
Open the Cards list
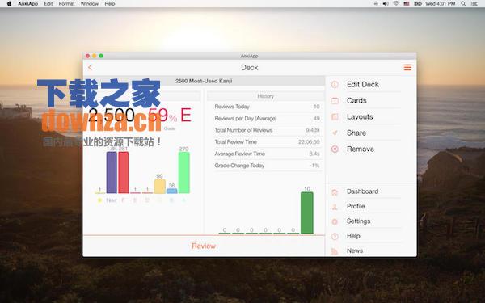(356, 100)
